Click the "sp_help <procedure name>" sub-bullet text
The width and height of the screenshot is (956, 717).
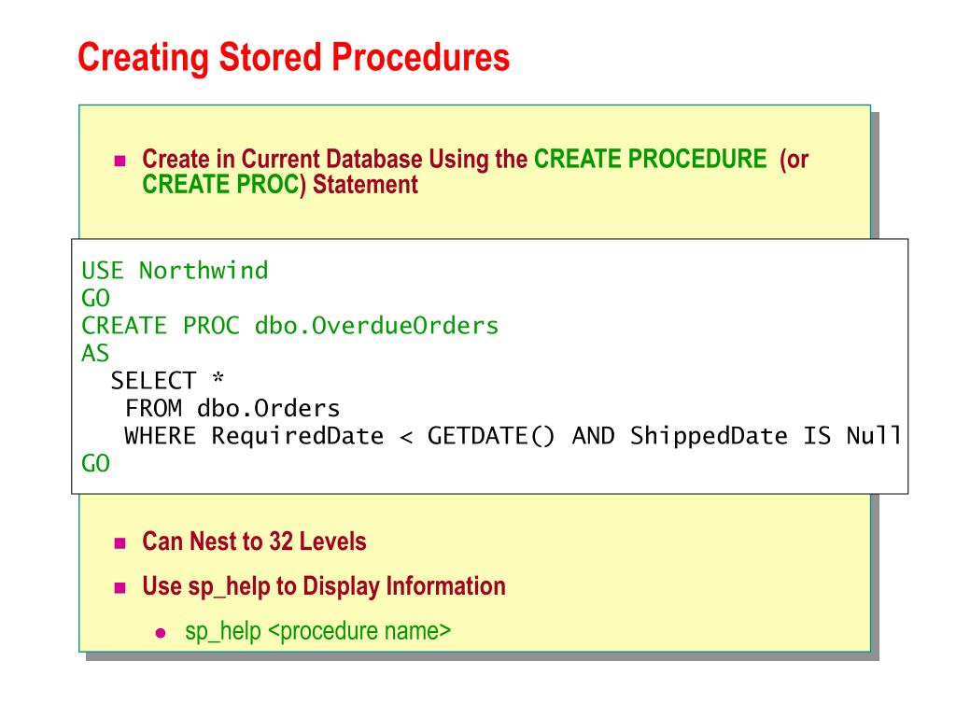(x=318, y=631)
